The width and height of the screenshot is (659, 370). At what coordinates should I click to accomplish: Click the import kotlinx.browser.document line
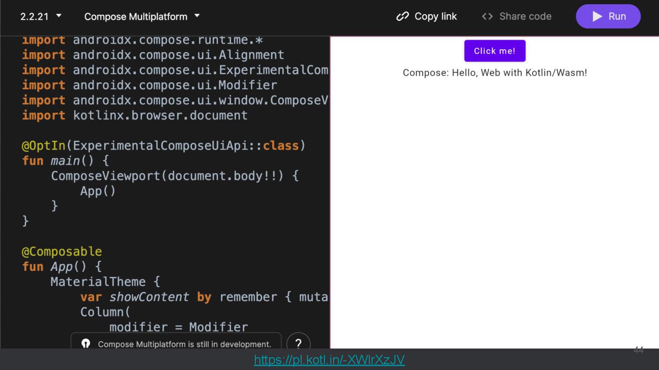click(x=135, y=115)
